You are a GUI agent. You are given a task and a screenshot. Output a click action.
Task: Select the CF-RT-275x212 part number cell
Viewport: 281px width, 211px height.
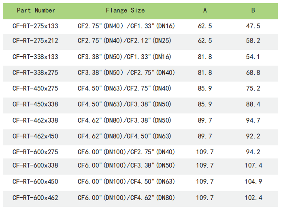pyautogui.click(x=35, y=40)
